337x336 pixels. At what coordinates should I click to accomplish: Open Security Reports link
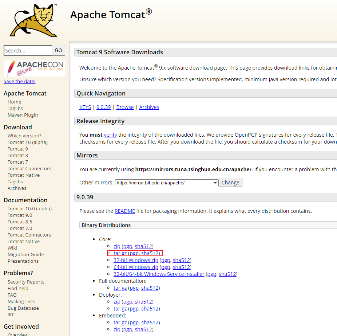tap(26, 282)
